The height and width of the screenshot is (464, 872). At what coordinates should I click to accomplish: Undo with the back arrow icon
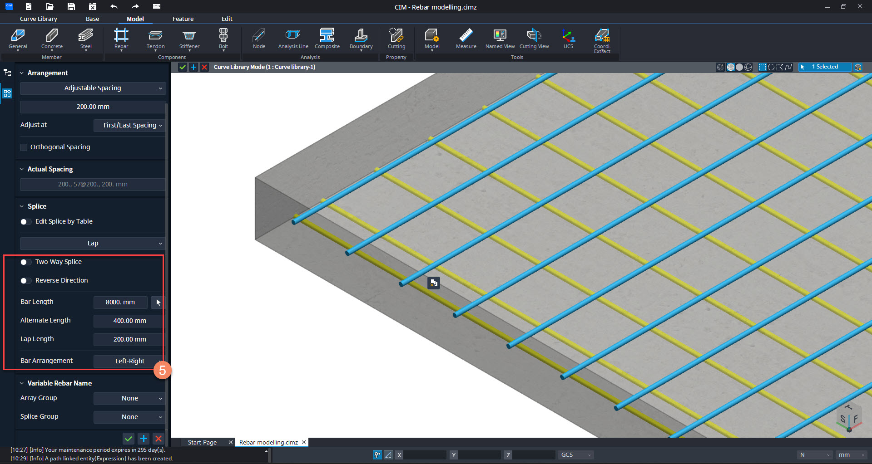(x=114, y=6)
